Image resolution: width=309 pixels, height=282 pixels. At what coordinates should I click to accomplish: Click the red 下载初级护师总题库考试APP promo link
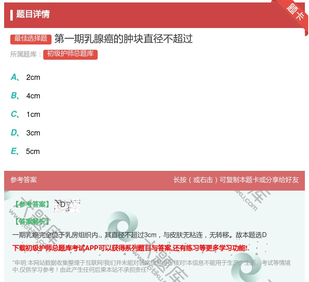[130, 248]
